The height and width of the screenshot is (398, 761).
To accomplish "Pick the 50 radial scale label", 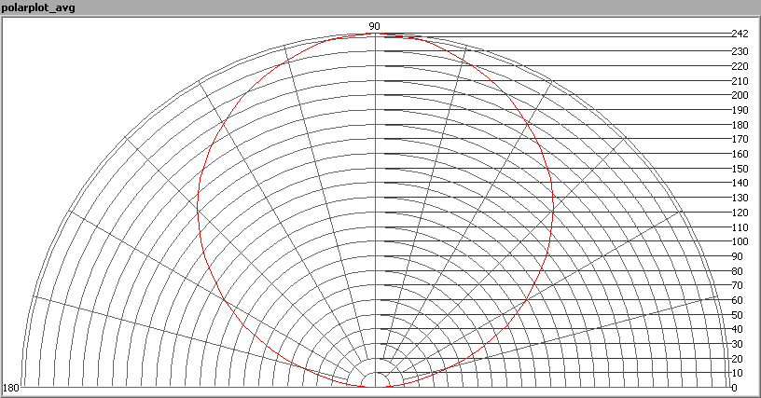I will point(737,314).
